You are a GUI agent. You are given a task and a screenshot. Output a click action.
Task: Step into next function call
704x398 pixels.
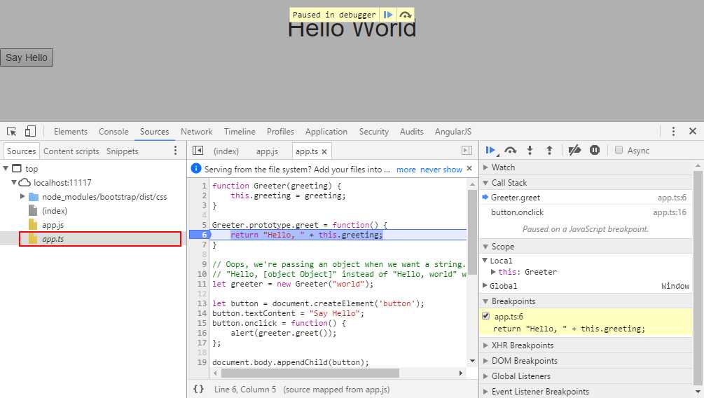(530, 151)
